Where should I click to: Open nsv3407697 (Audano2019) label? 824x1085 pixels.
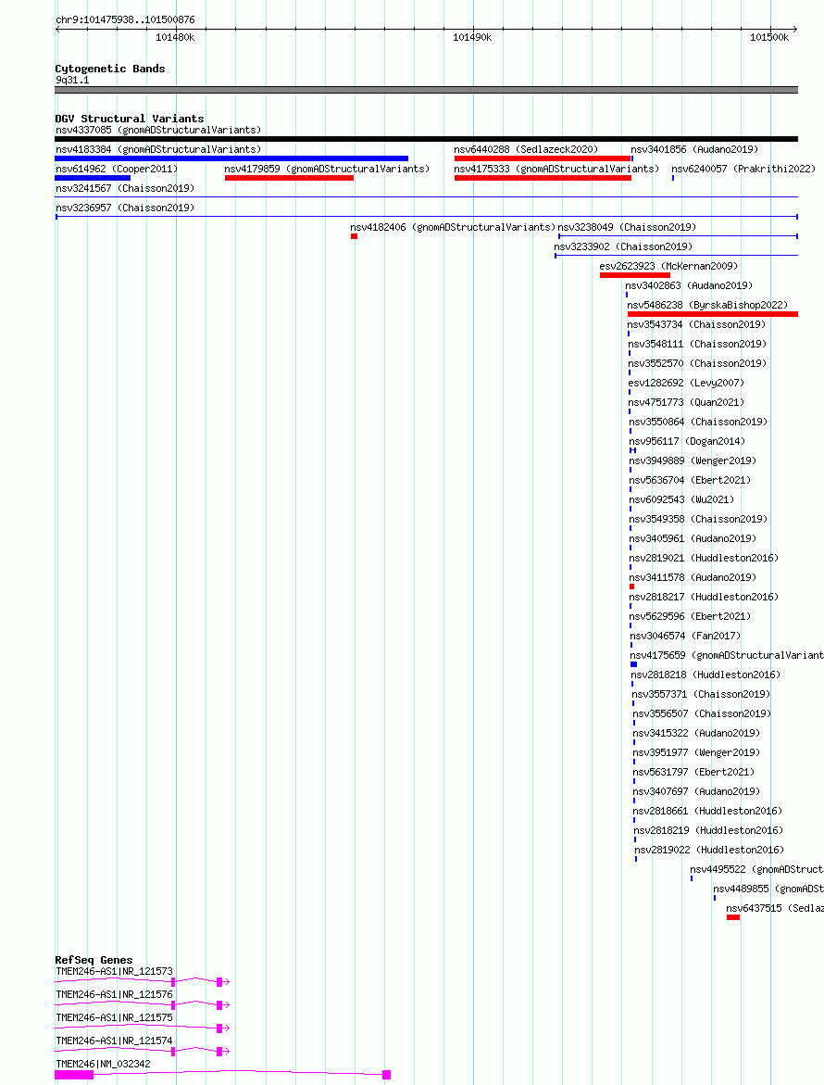point(696,791)
